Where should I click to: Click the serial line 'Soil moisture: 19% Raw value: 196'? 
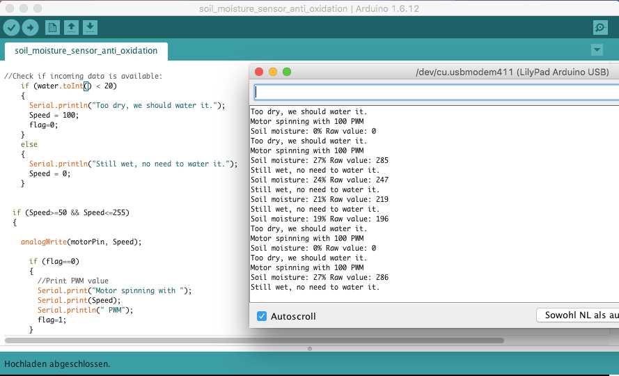pyautogui.click(x=320, y=219)
